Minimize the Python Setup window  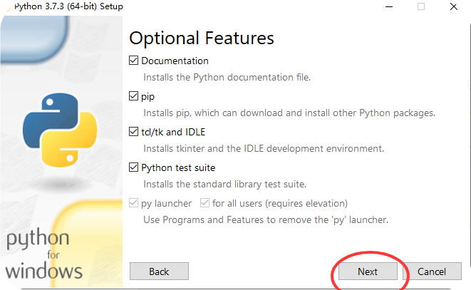pos(390,6)
